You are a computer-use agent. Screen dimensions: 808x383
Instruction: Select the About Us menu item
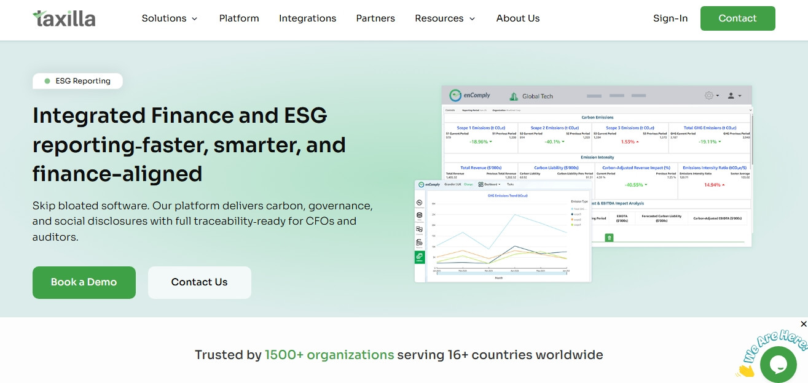(x=518, y=18)
